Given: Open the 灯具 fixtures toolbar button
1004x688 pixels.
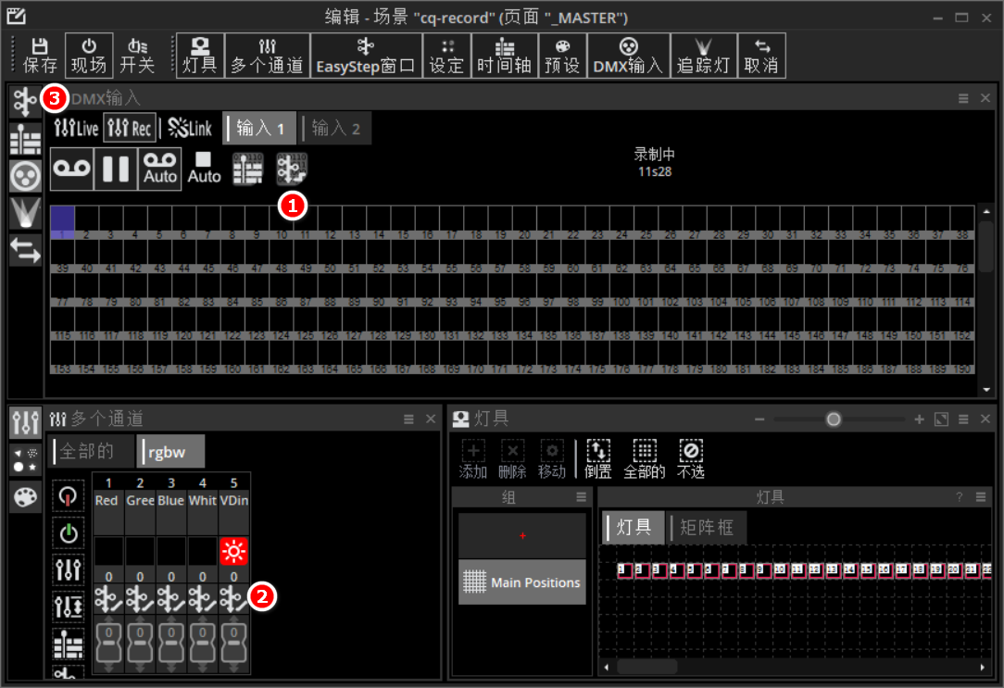Looking at the screenshot, I should (199, 56).
